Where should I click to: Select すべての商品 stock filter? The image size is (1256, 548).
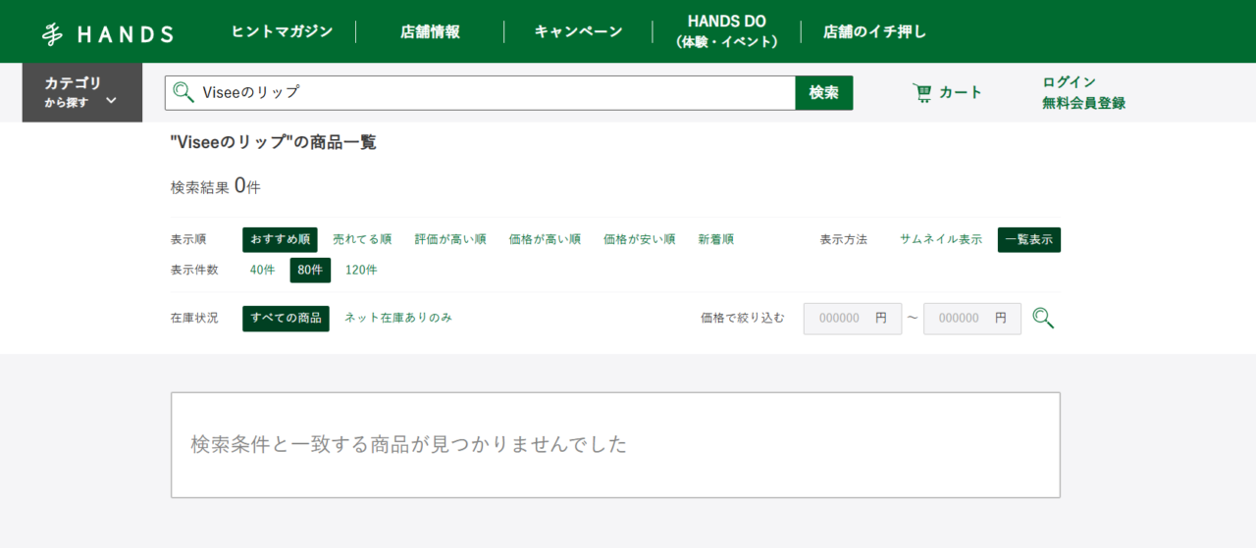coord(286,318)
